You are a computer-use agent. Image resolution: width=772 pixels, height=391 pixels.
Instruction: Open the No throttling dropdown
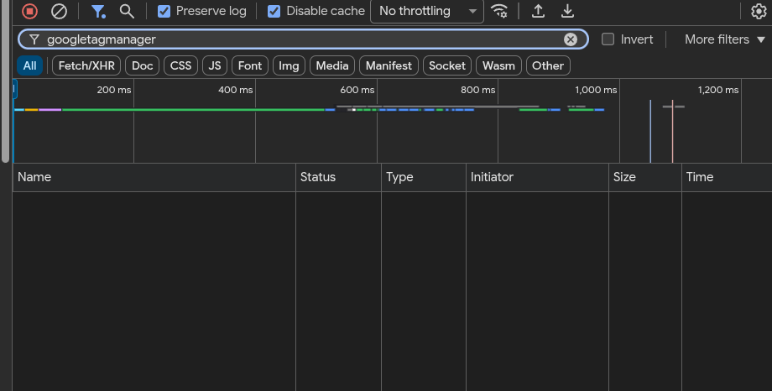pos(427,11)
